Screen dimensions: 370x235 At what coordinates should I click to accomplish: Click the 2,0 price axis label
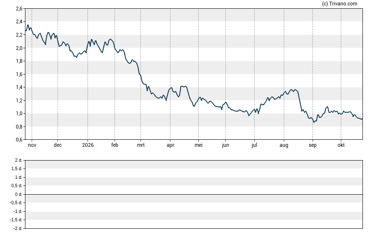(x=19, y=48)
